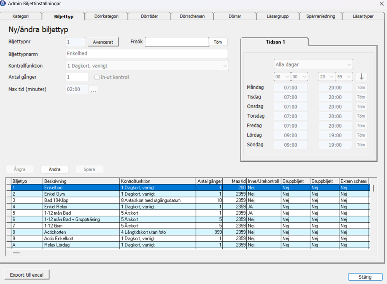The width and height of the screenshot is (387, 284).
Task: Switch to the Spärranledning tab
Action: pyautogui.click(x=321, y=16)
